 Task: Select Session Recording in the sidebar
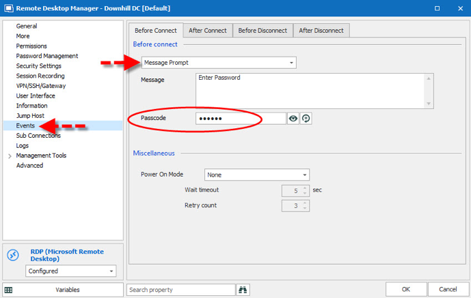click(40, 76)
